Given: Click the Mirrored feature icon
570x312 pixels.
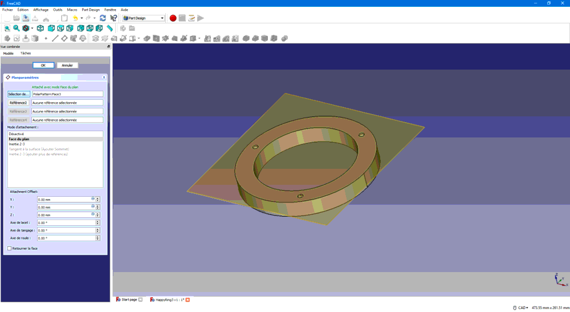Looking at the screenshot, I should (x=207, y=38).
